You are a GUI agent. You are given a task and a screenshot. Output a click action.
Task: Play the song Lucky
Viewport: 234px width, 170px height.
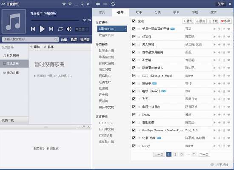tap(214, 146)
